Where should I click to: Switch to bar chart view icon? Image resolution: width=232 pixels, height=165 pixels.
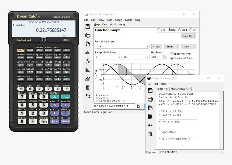88,70
